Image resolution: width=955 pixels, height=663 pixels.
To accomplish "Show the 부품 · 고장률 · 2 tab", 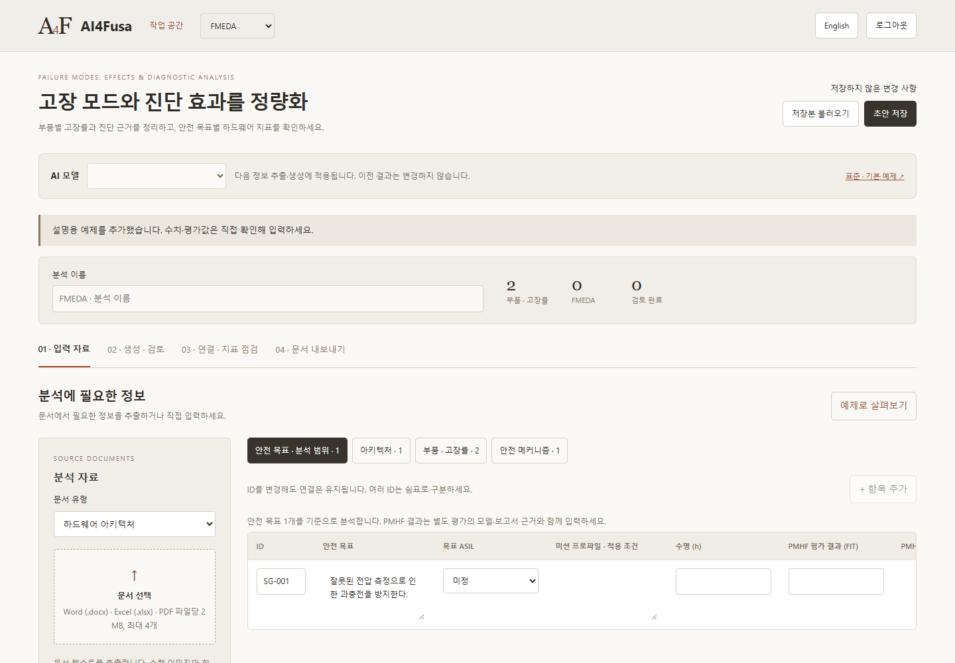I will [x=451, y=450].
